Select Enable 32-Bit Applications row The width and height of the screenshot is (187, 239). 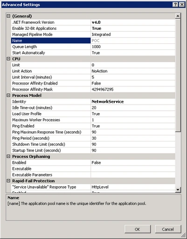51,28
